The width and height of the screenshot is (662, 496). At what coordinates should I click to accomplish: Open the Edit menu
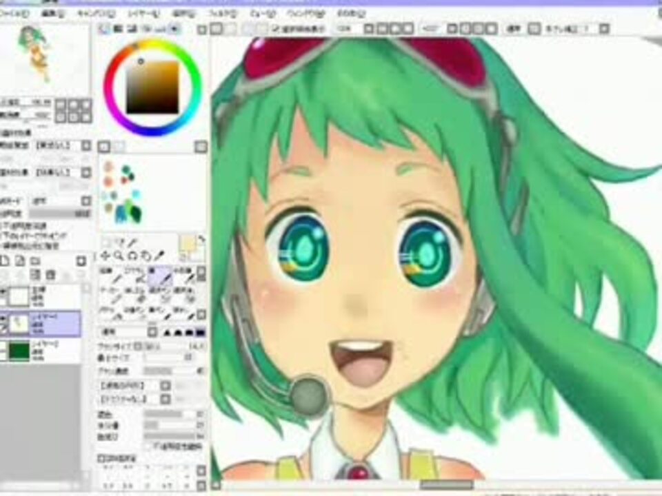click(53, 14)
